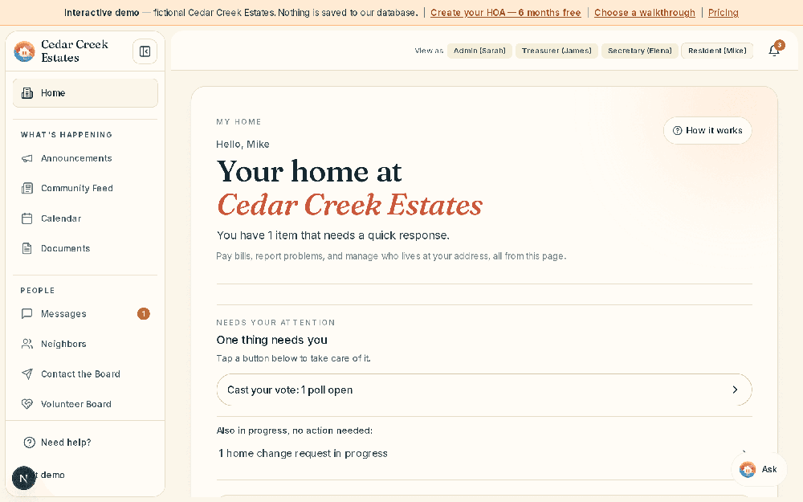Click the dark N avatar badge

click(x=23, y=478)
